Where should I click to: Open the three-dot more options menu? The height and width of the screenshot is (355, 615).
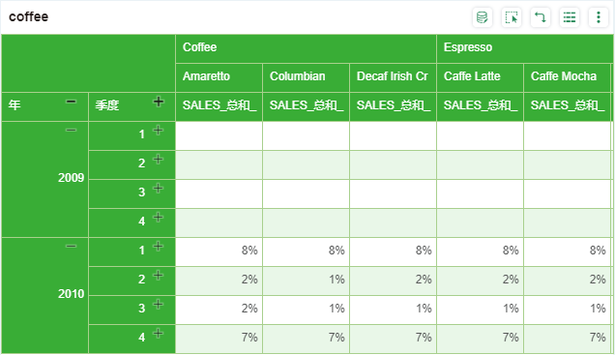click(x=599, y=17)
